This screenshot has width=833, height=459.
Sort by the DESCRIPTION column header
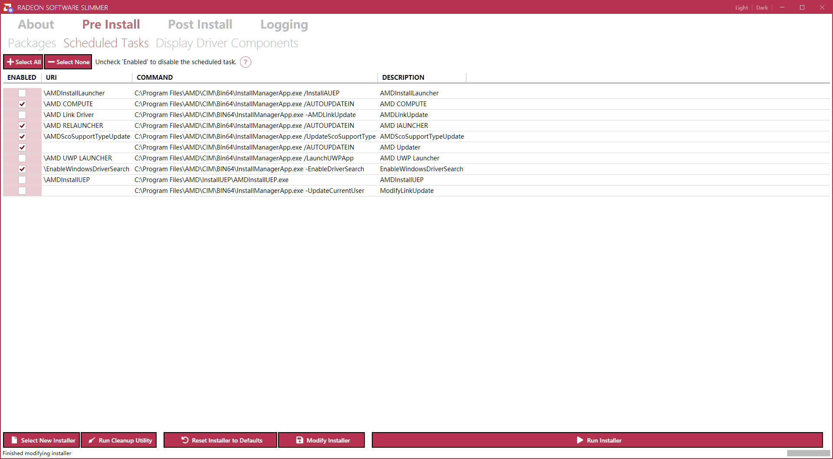[422, 78]
